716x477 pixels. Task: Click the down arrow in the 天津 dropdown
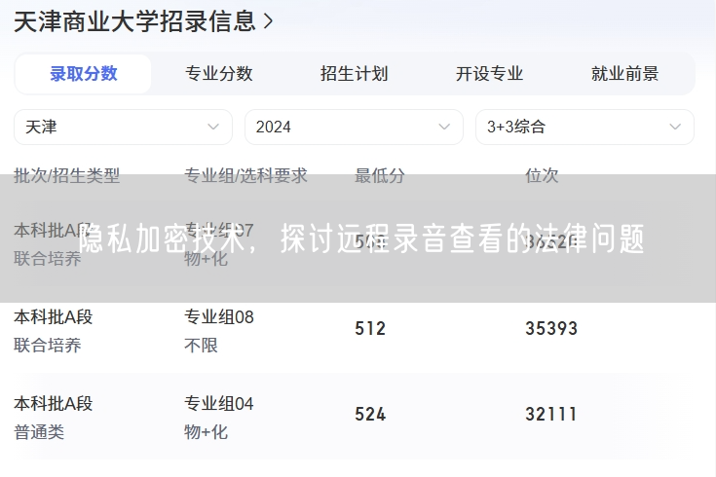click(x=213, y=127)
